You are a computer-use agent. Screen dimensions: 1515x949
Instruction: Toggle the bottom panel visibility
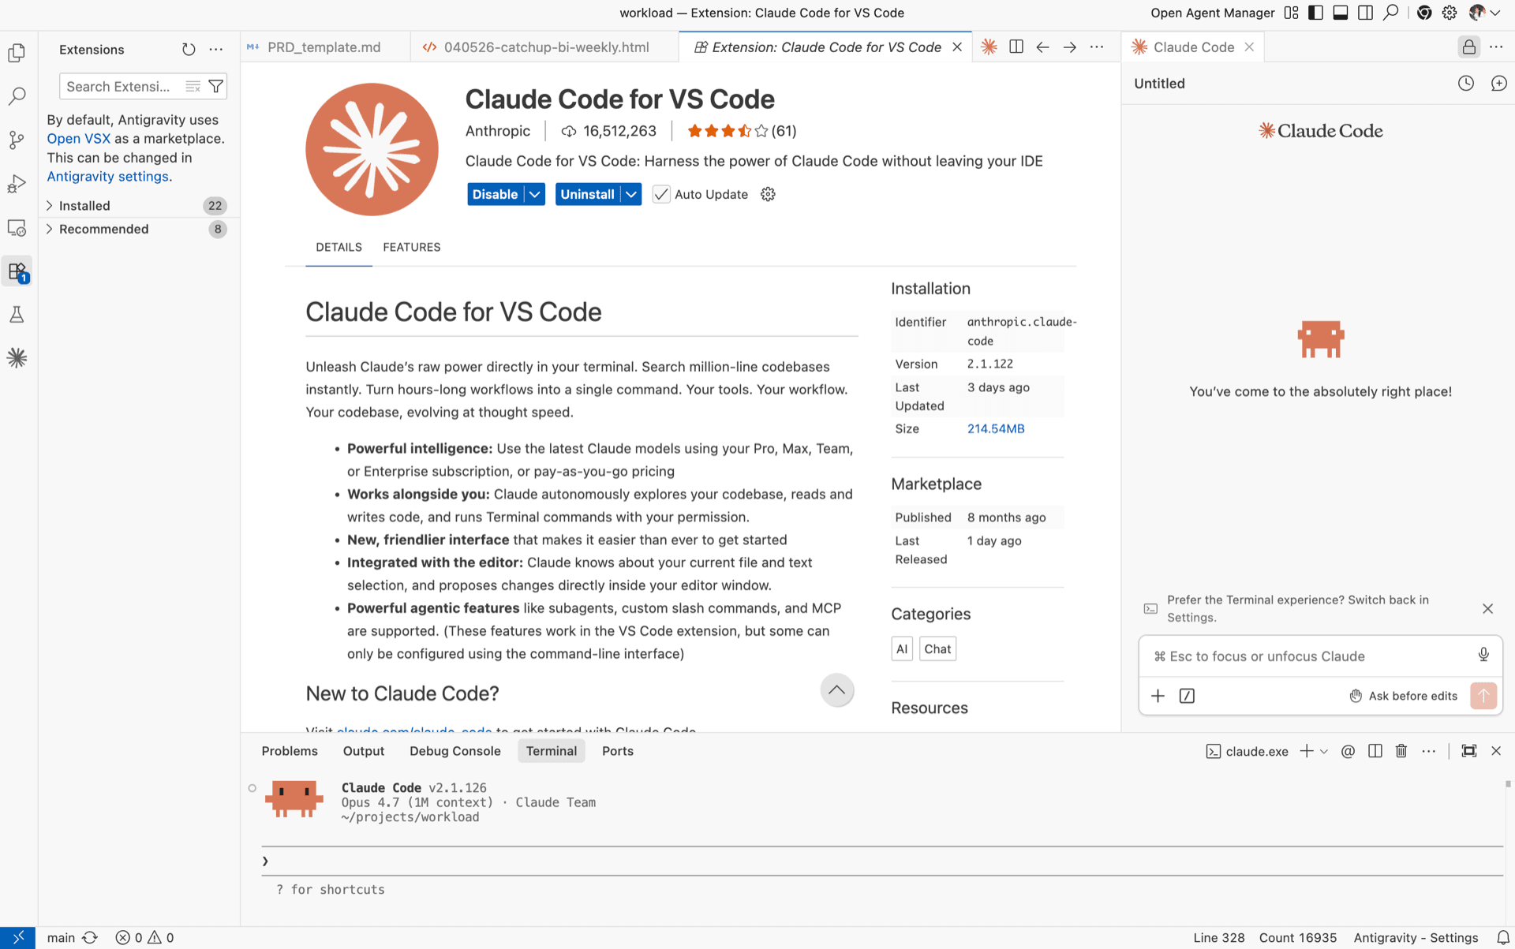1341,13
